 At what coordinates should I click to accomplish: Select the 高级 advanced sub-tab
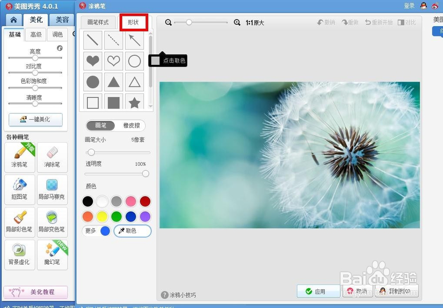(x=36, y=35)
